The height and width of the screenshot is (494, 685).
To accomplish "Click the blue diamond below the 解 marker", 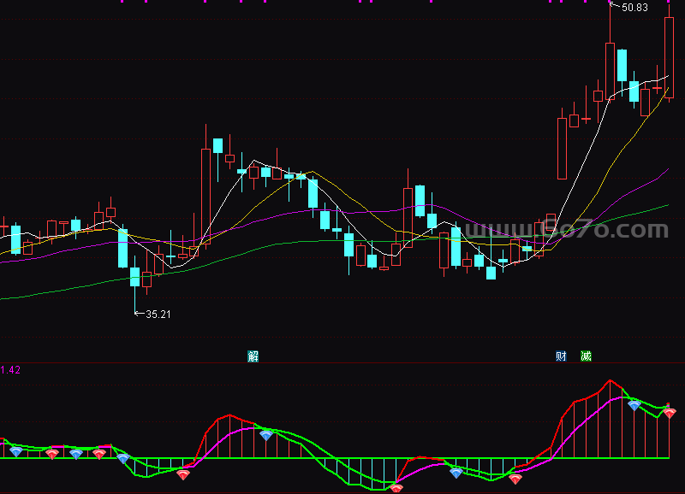I will pos(266,435).
